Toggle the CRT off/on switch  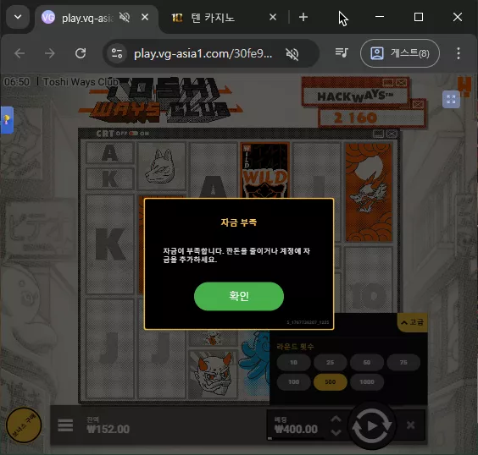point(134,134)
